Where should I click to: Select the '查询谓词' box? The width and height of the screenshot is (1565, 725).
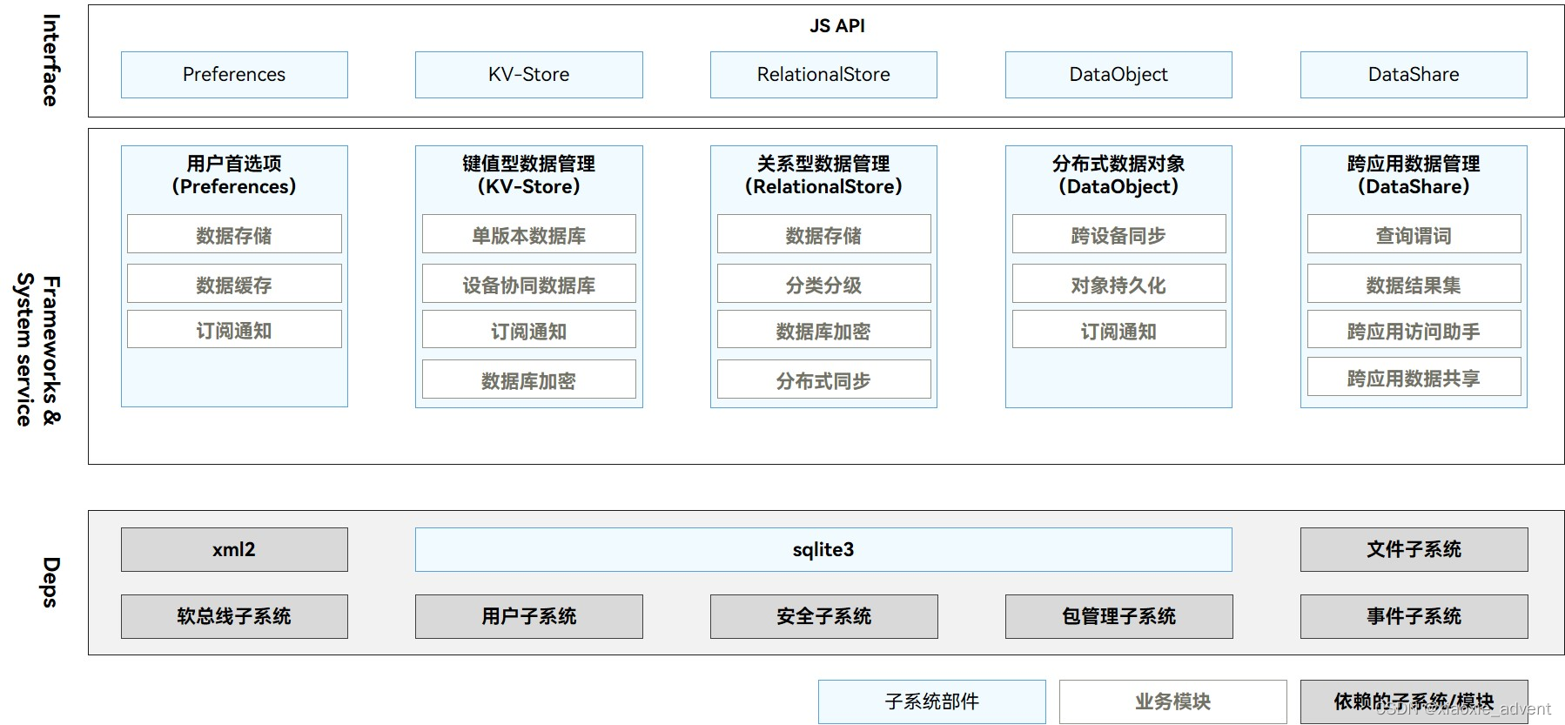click(x=1414, y=234)
